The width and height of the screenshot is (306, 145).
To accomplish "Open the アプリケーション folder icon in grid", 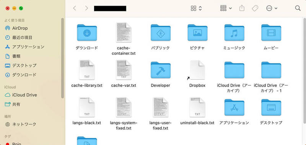I will click(234, 107).
